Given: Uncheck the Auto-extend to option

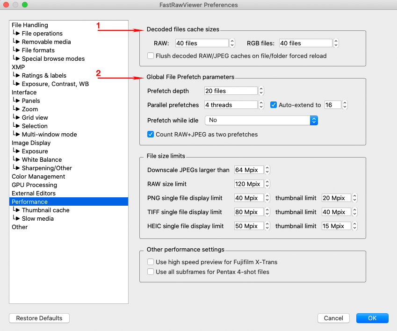Looking at the screenshot, I should 274,105.
